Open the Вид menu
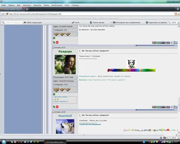Screen dimensions: 180x144 click(19, 5)
